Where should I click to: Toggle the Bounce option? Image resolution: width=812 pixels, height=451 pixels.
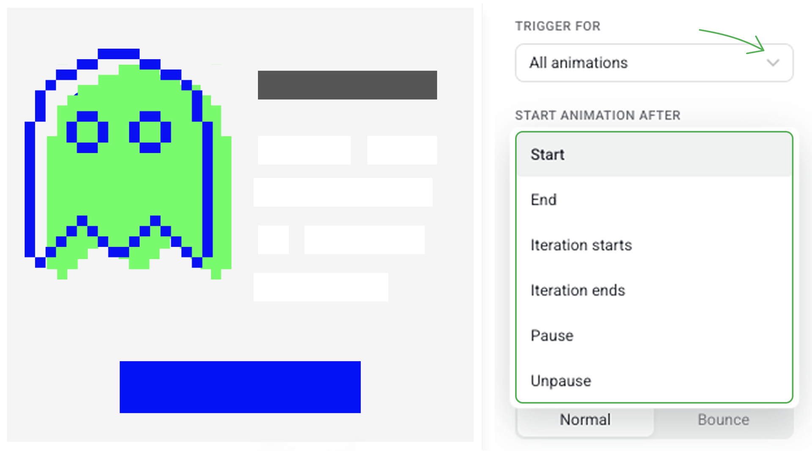tap(723, 420)
